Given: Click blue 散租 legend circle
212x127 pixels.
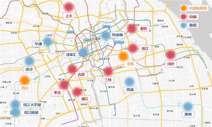Looking at the screenshot, I should [x=184, y=25].
